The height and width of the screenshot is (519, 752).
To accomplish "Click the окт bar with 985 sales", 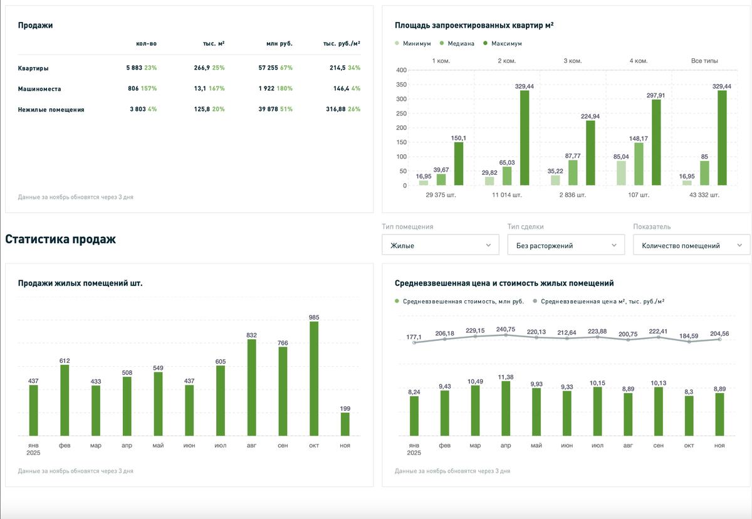I will click(314, 379).
